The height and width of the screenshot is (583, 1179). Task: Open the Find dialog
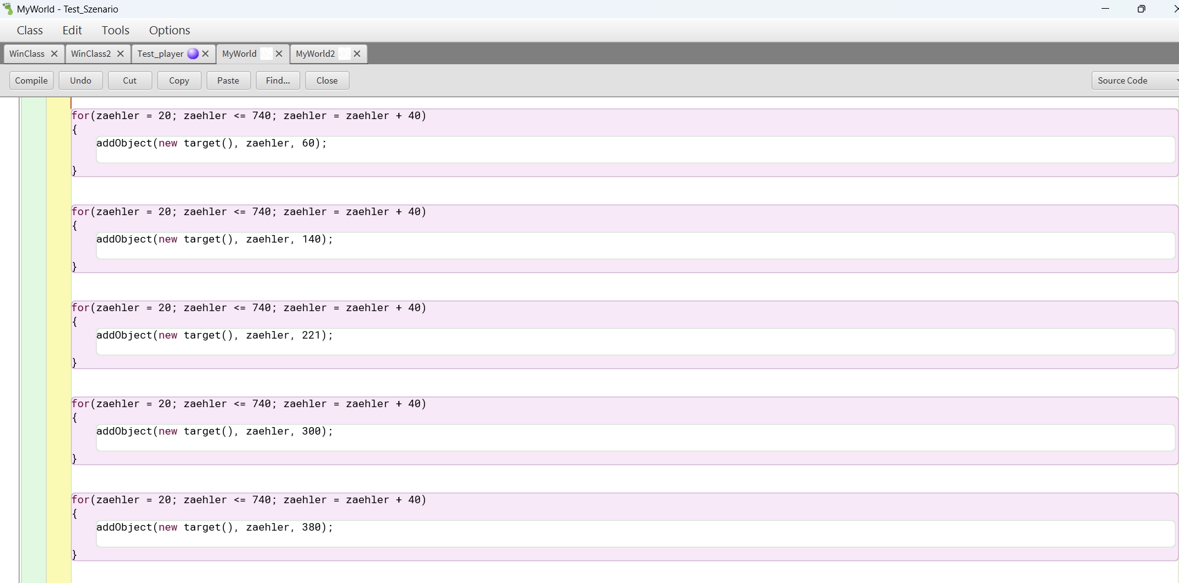pyautogui.click(x=277, y=80)
